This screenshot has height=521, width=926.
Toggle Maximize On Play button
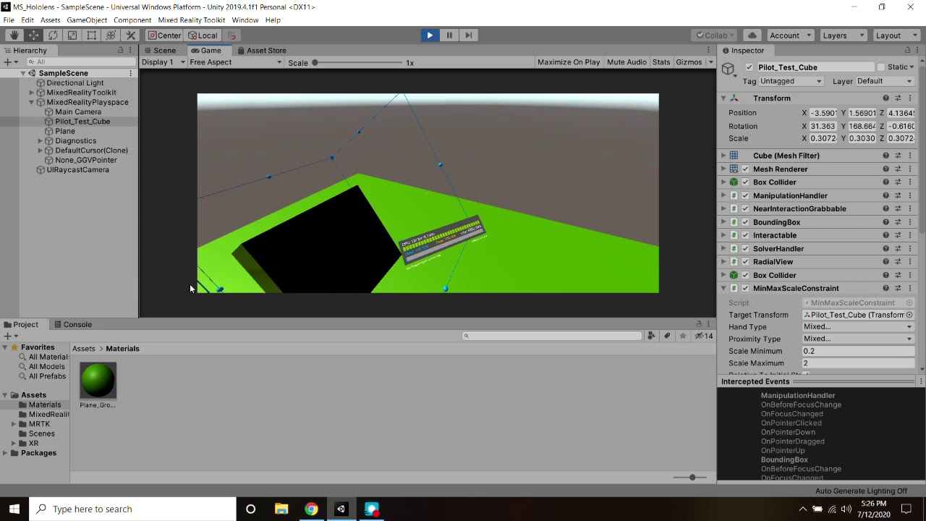569,62
